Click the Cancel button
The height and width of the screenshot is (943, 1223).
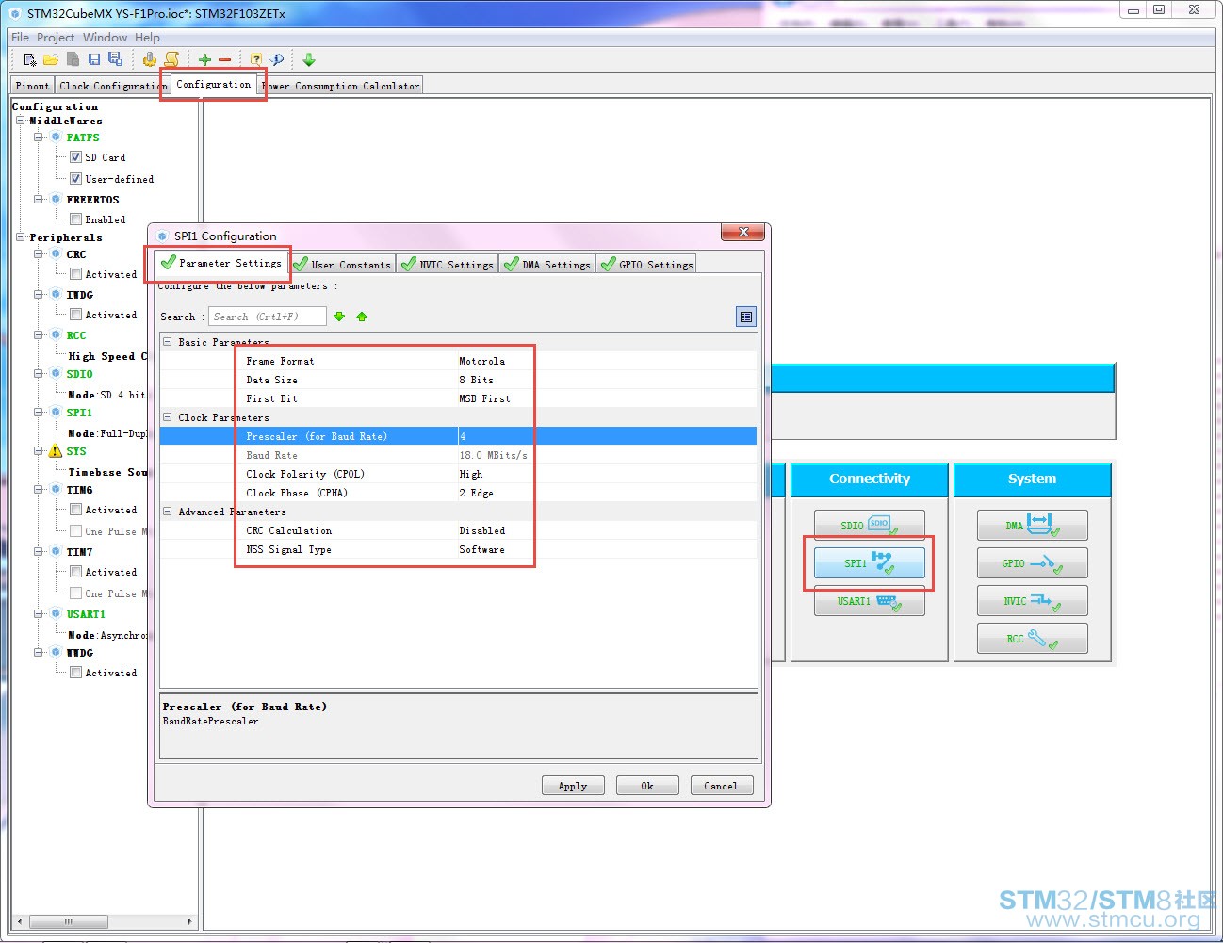point(721,786)
